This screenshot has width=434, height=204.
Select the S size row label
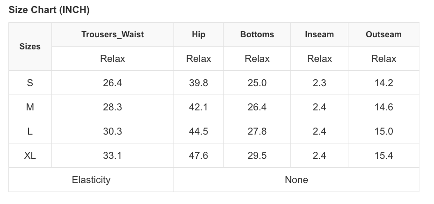[30, 83]
